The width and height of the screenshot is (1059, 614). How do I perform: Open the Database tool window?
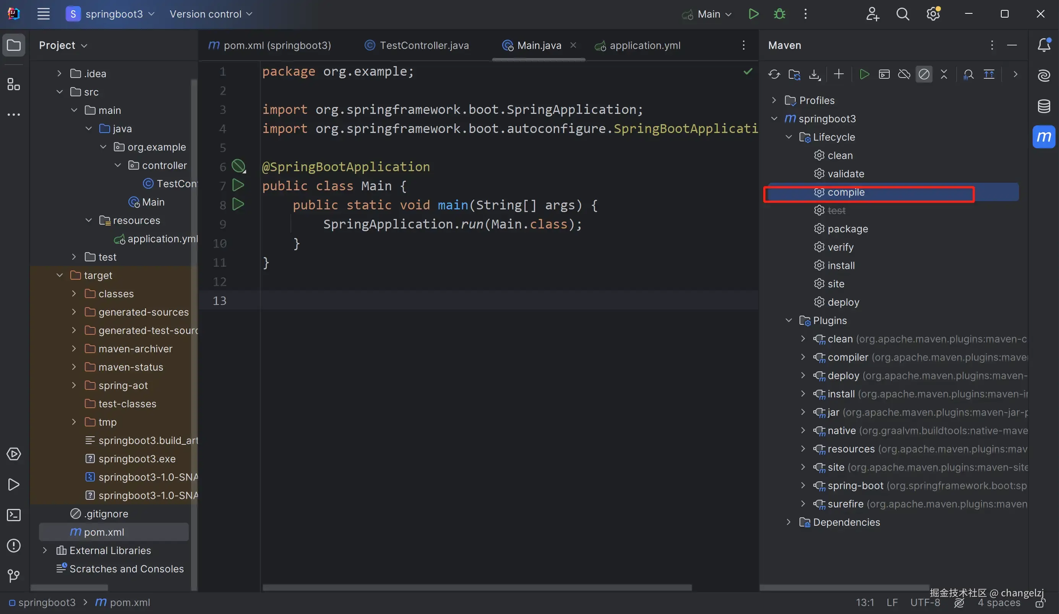(1044, 106)
